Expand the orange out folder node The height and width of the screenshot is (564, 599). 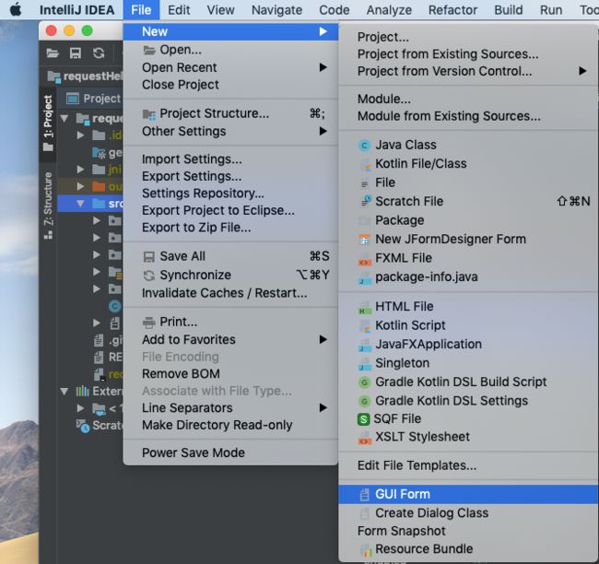(80, 186)
